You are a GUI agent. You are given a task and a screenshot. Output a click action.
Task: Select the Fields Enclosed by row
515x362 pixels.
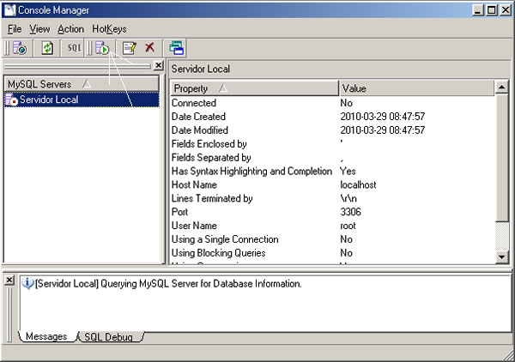[x=332, y=144]
